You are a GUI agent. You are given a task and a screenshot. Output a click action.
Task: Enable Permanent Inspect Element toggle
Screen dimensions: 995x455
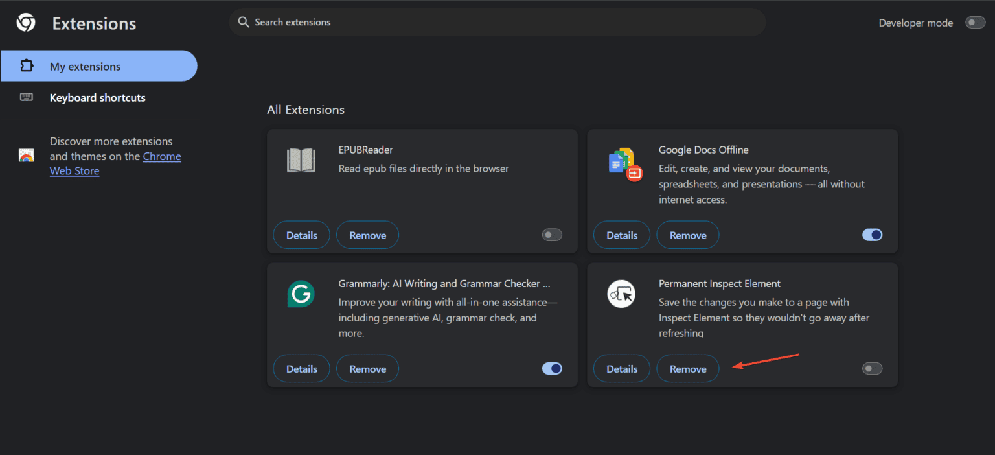tap(873, 368)
